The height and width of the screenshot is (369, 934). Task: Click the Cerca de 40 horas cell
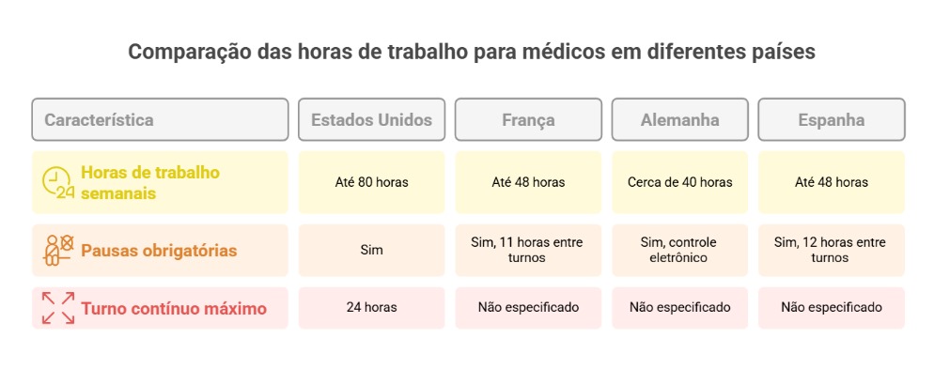point(679,182)
